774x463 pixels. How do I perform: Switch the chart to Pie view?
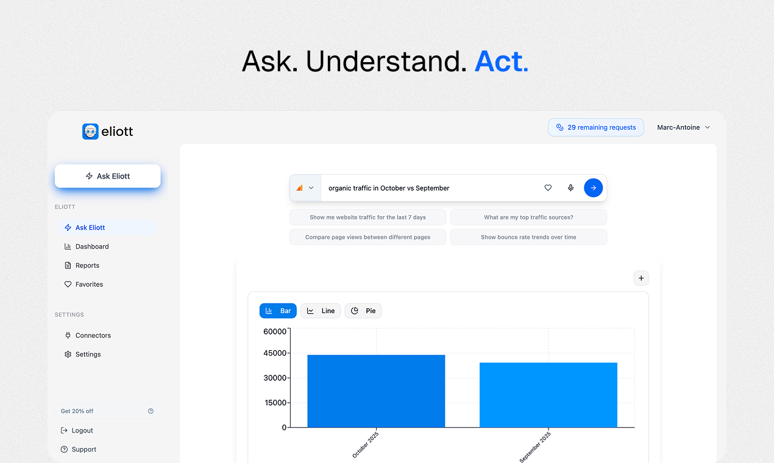pos(363,310)
